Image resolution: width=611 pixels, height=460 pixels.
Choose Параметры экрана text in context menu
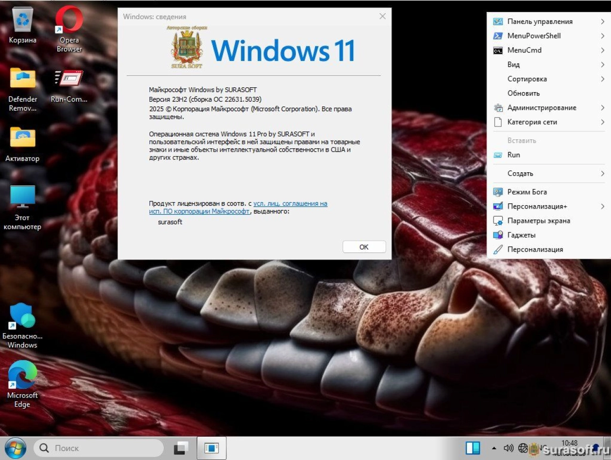(x=538, y=220)
